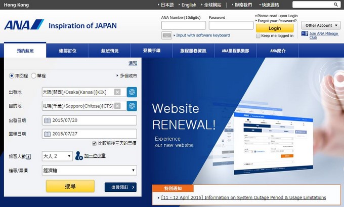Click the Password input field
Screen dimensions: 344x207
[x=231, y=25]
